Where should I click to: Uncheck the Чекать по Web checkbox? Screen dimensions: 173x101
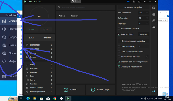[x=119, y=34]
